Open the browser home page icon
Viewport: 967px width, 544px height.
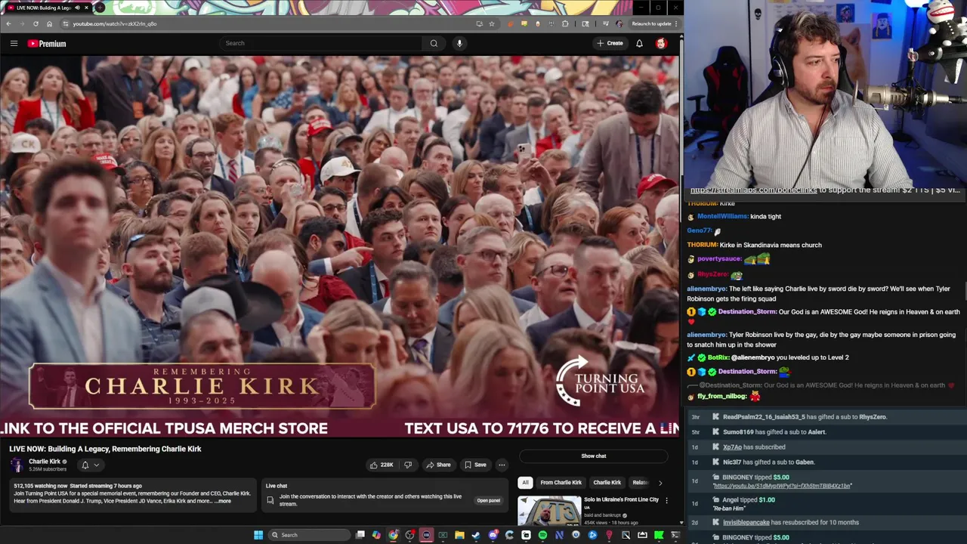click(49, 23)
